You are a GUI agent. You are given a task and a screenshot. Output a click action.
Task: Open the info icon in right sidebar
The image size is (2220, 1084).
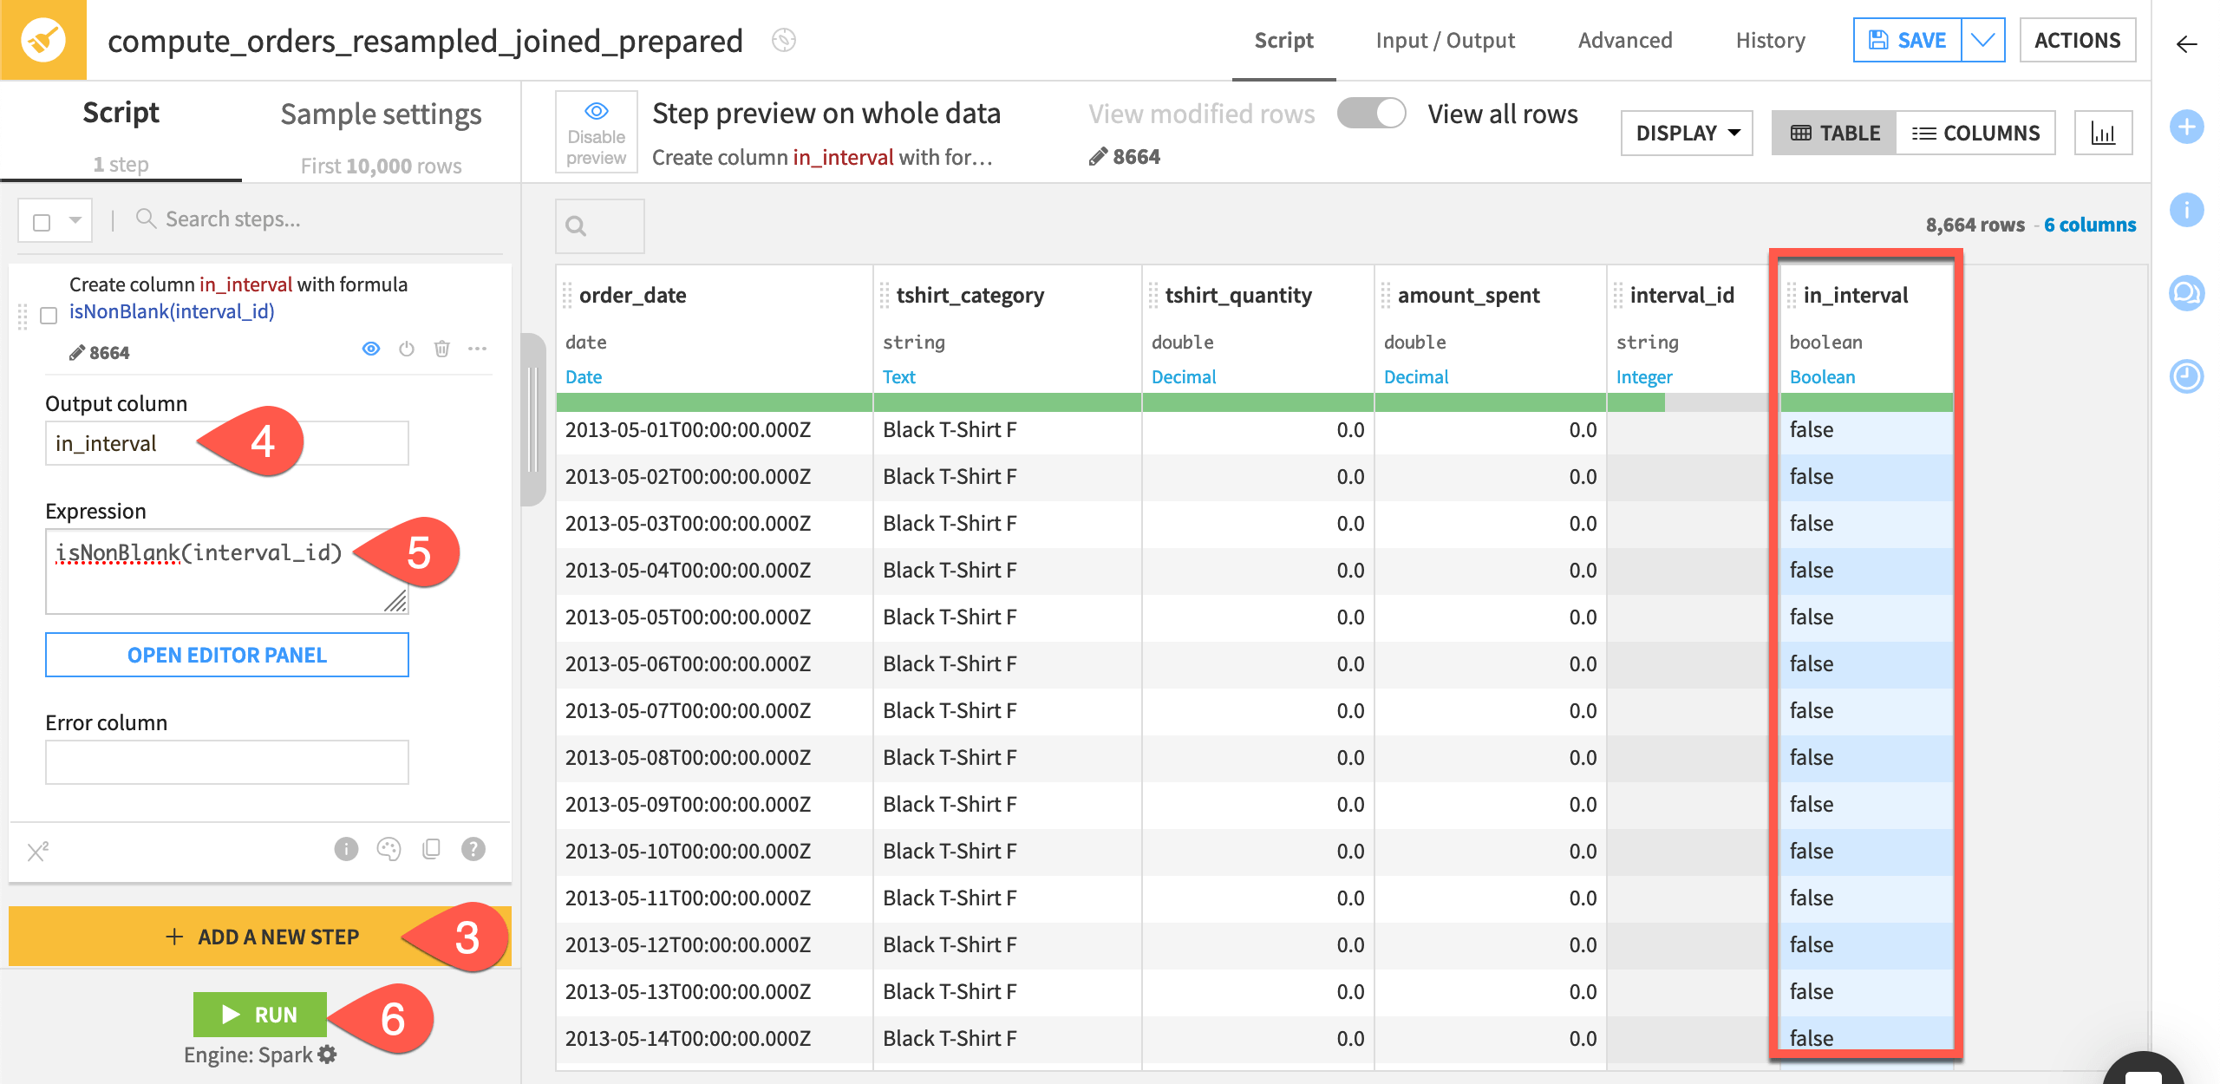coord(2186,210)
